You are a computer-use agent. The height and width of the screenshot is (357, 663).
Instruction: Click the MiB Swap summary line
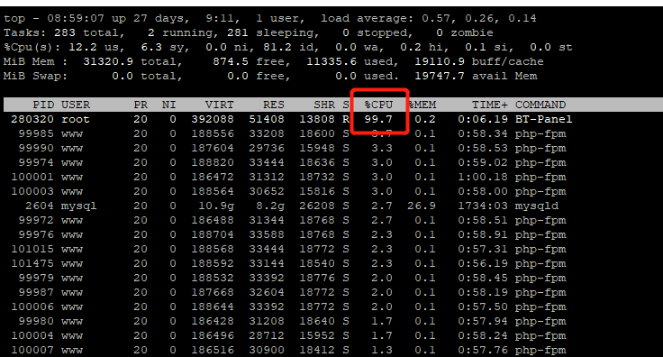click(x=270, y=76)
